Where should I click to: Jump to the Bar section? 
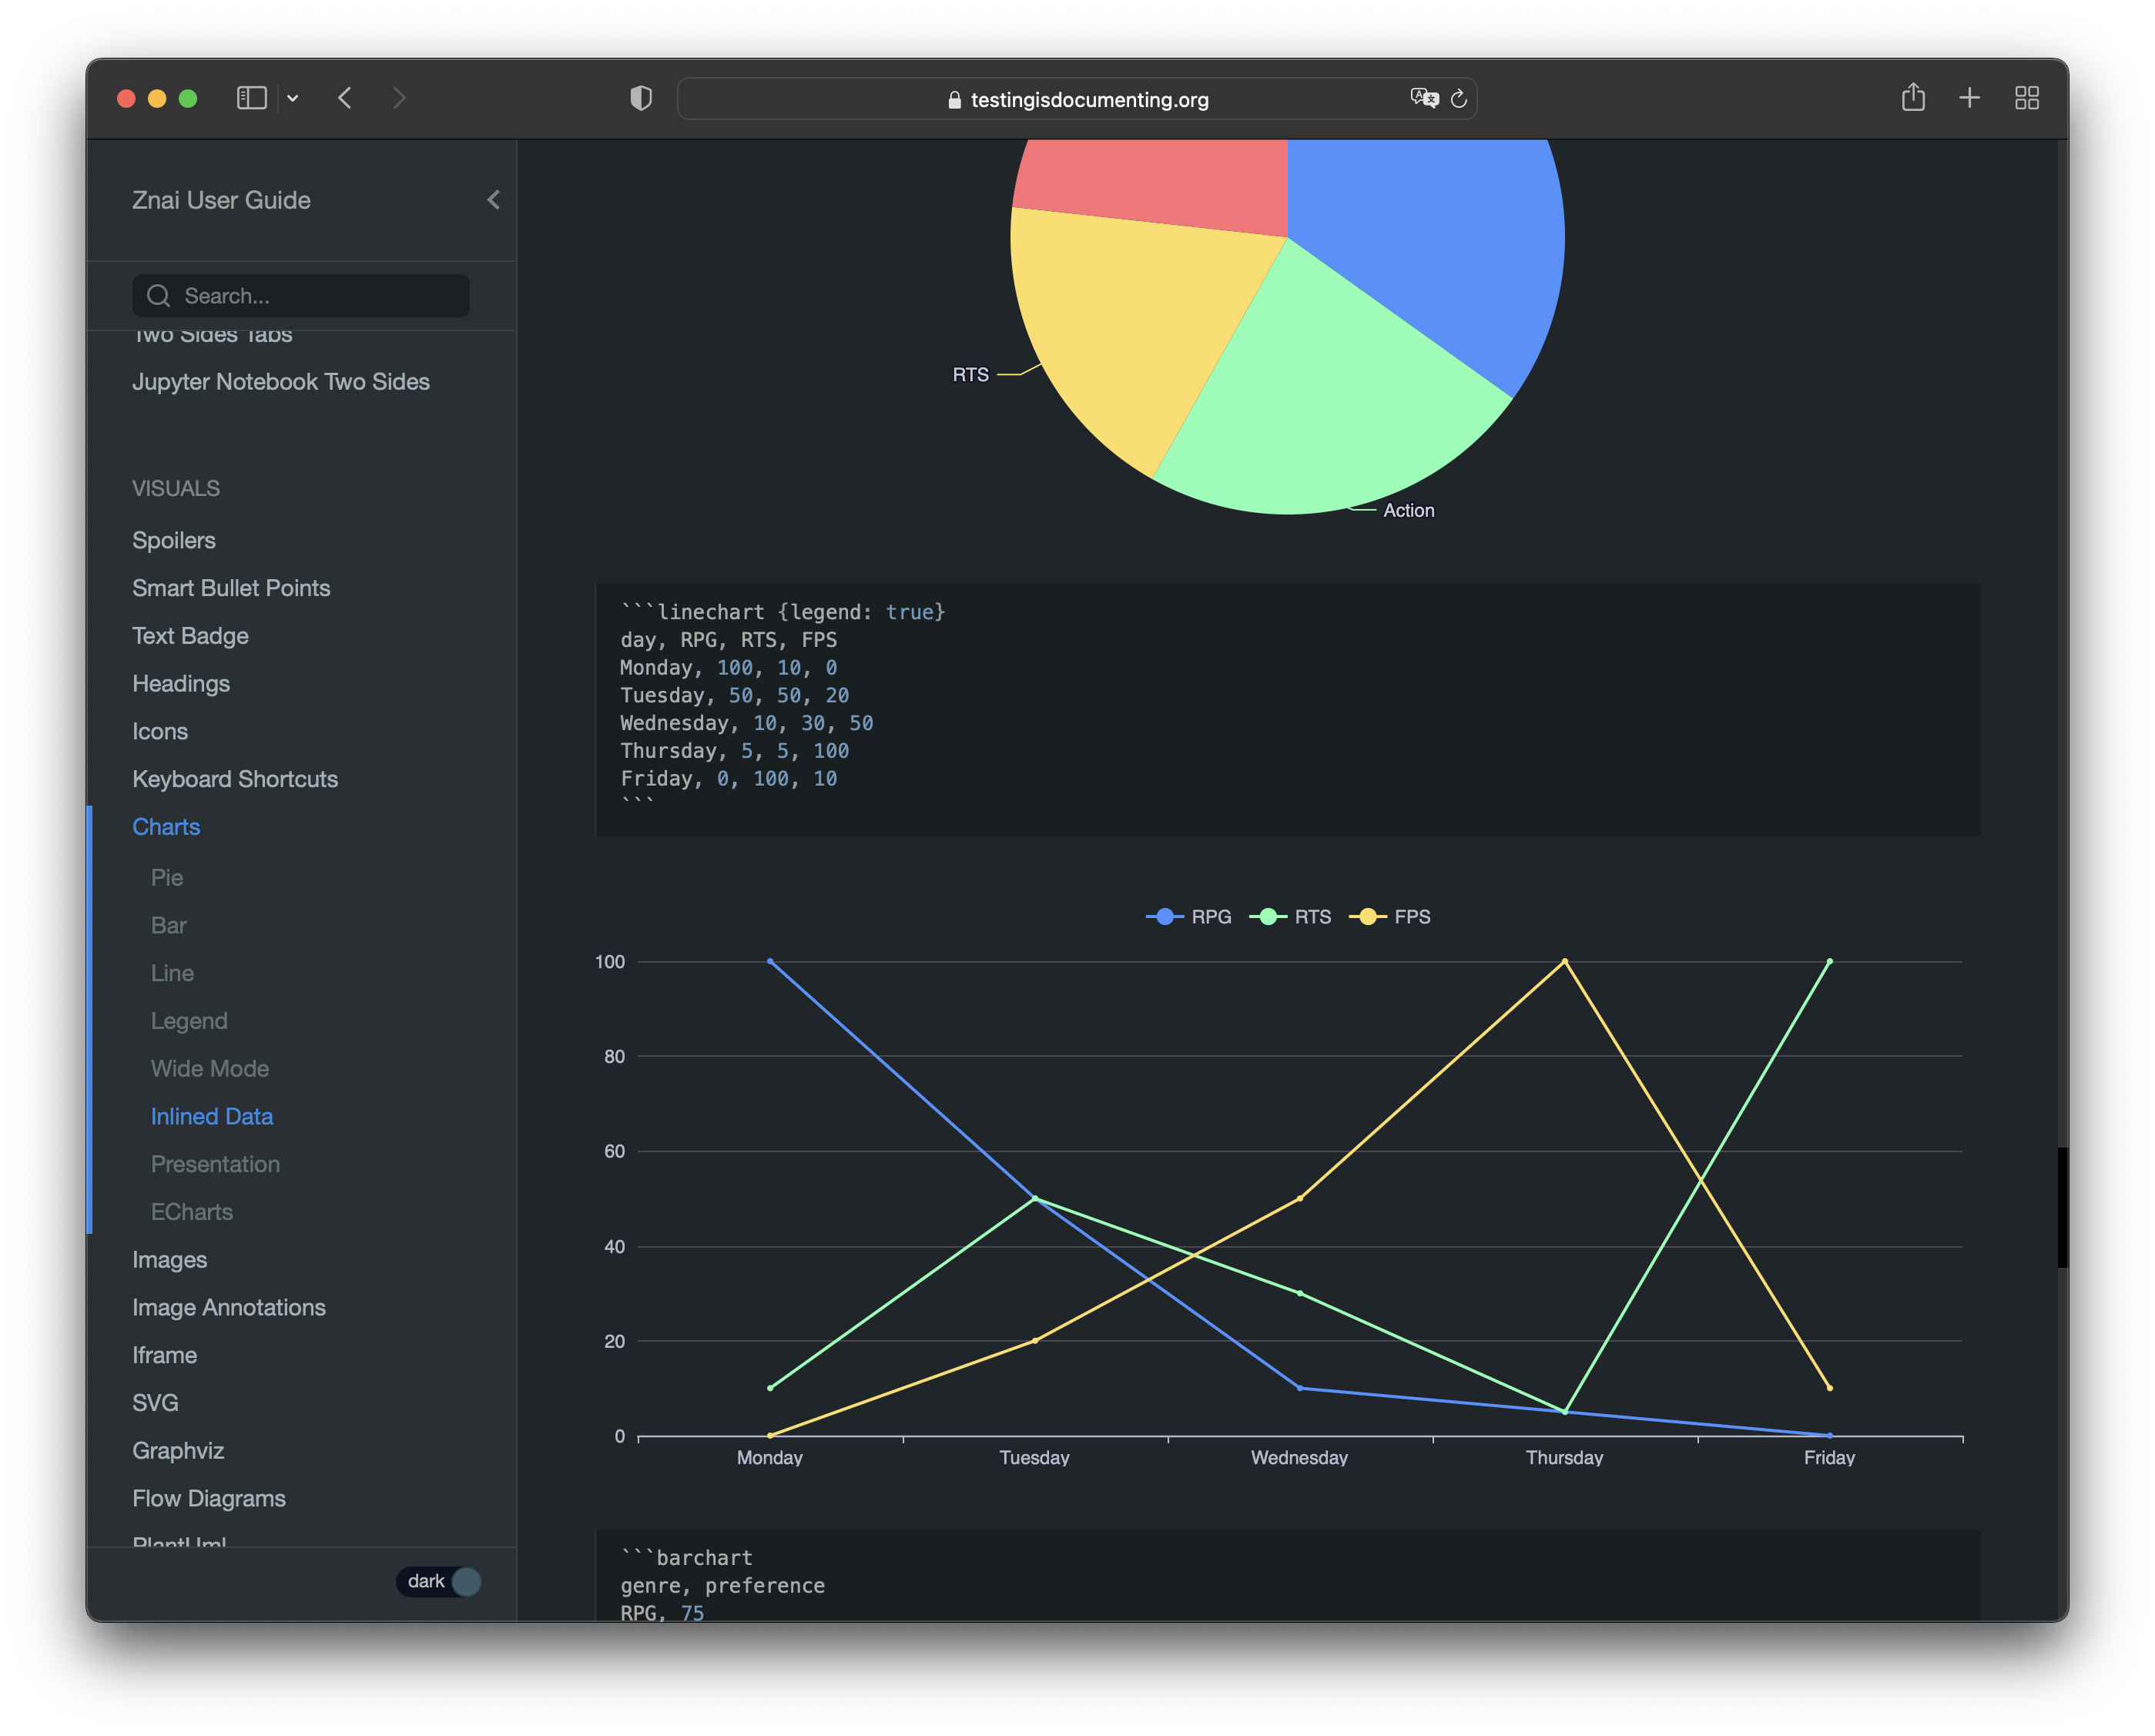169,925
